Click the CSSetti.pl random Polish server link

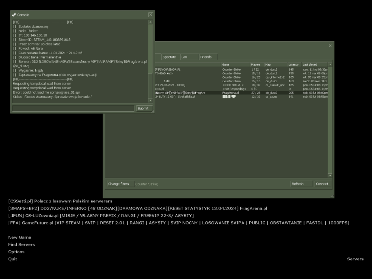(60, 201)
